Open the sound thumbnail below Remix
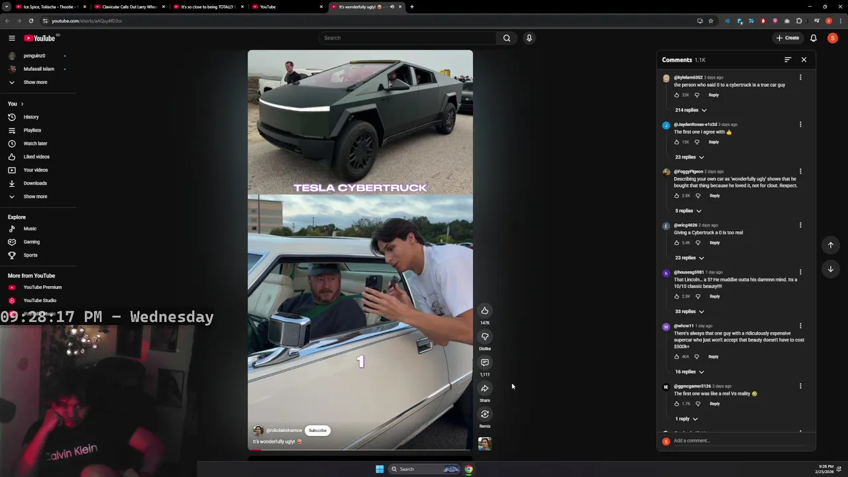Image resolution: width=848 pixels, height=477 pixels. pos(485,444)
